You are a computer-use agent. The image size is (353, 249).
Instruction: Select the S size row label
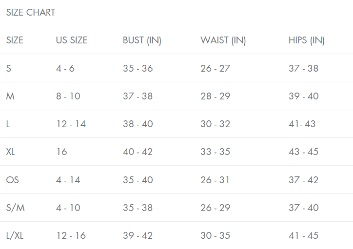9,68
